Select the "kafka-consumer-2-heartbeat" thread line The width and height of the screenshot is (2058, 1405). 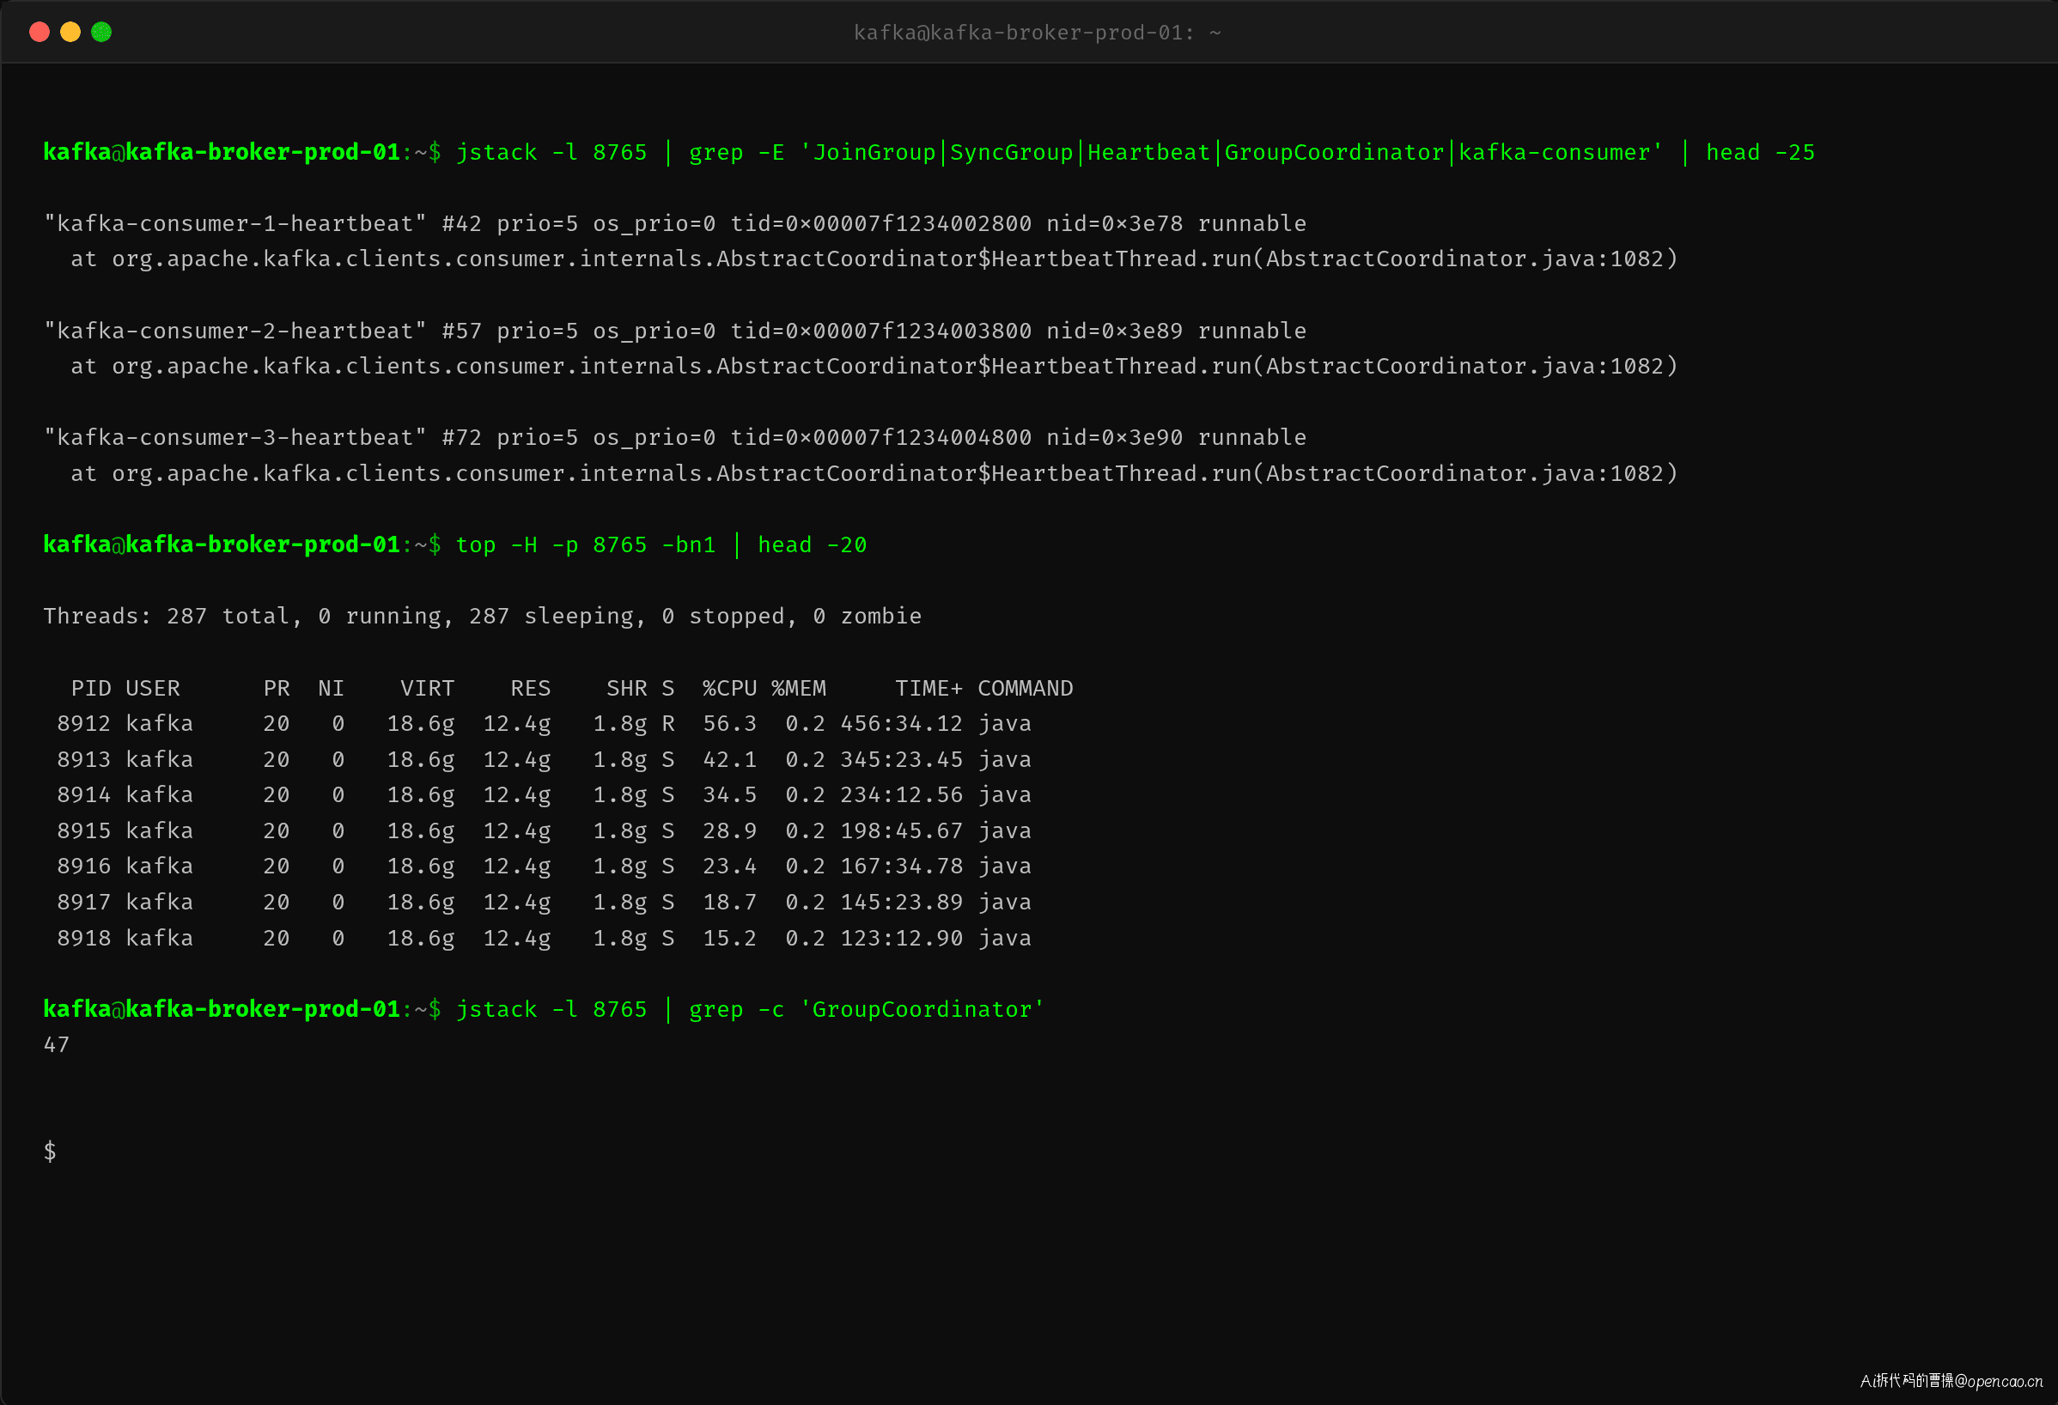675,331
